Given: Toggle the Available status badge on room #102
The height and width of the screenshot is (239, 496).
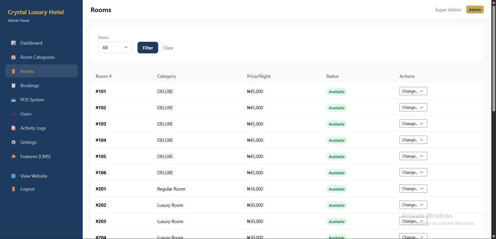Looking at the screenshot, I should point(336,108).
